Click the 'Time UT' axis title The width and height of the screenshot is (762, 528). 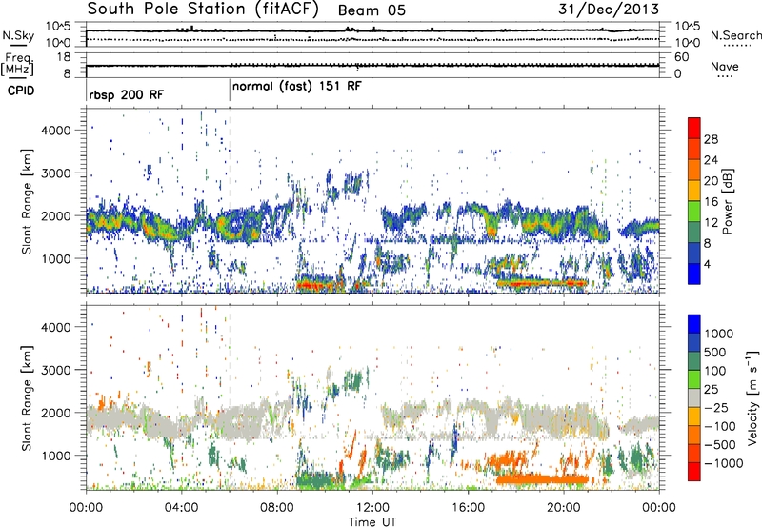(372, 522)
